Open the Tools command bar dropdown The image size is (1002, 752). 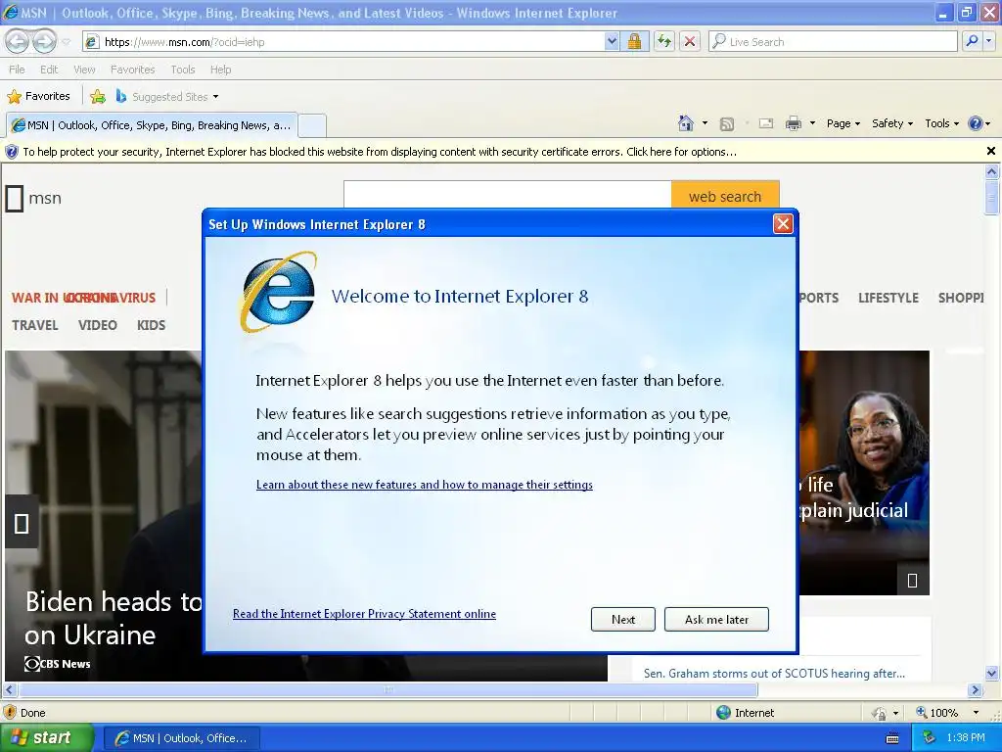tap(941, 123)
